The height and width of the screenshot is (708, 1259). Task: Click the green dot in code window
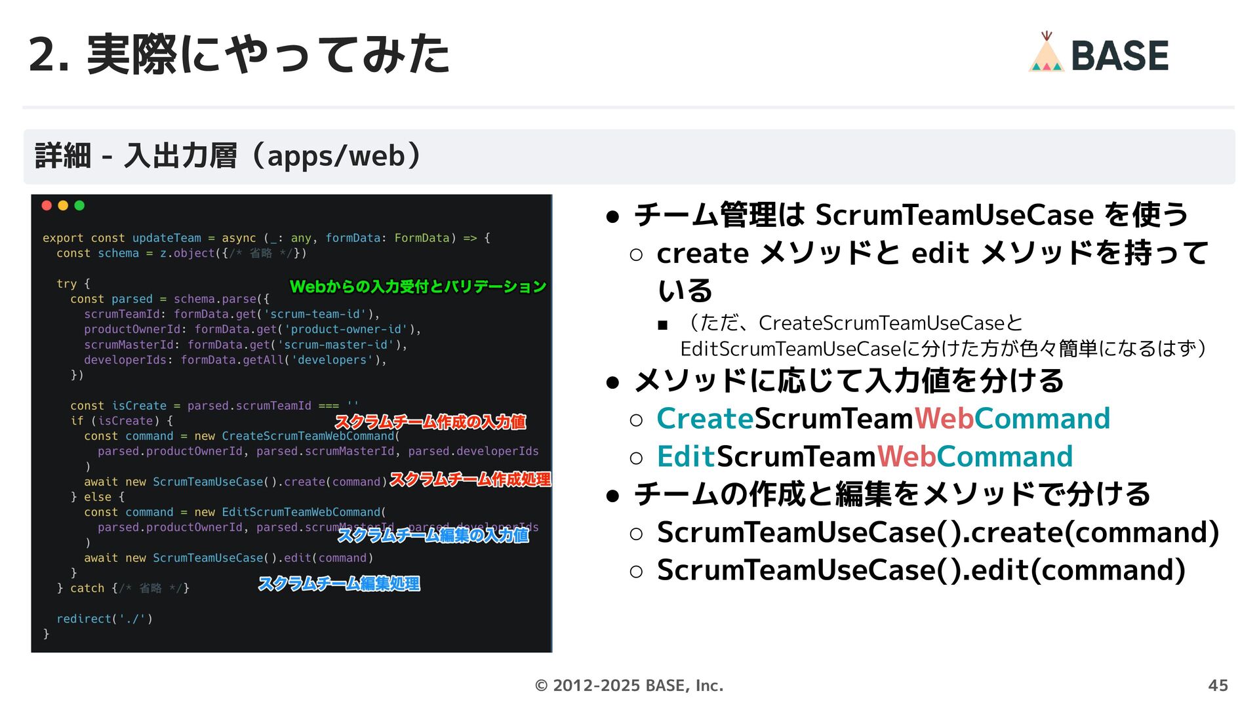point(79,205)
